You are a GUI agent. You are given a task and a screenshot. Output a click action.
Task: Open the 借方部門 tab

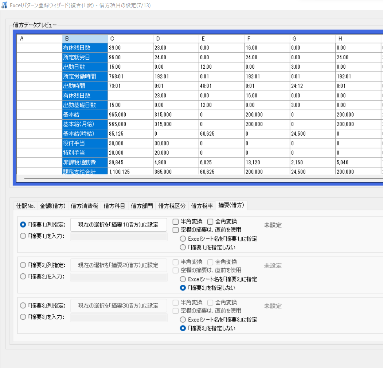tap(142, 206)
